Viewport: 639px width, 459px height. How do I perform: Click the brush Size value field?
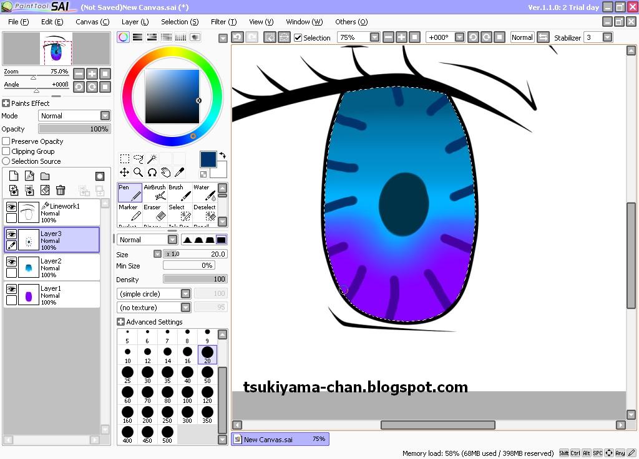195,254
